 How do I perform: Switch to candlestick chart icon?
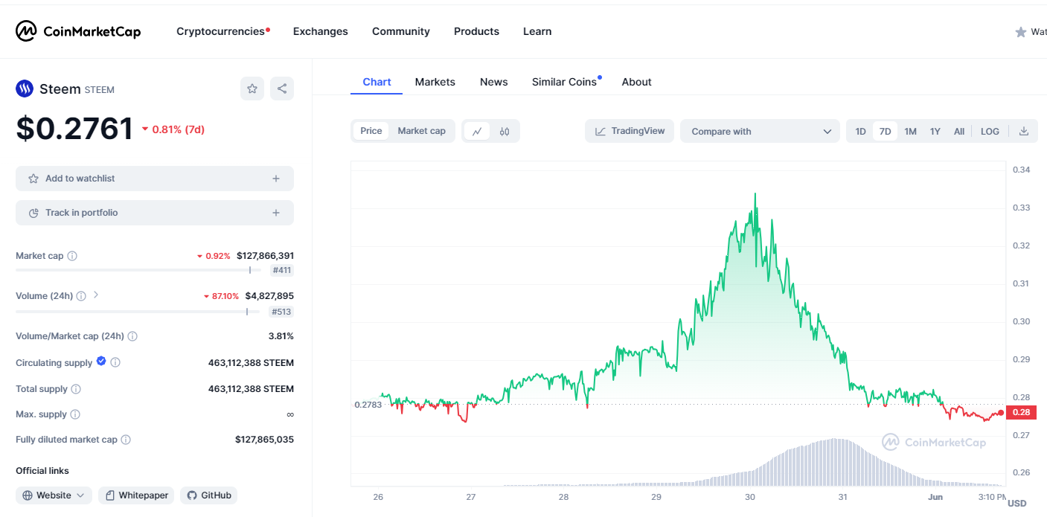pos(505,132)
